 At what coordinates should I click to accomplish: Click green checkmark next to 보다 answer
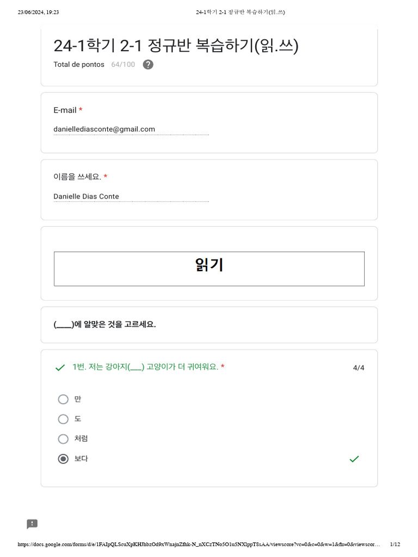[354, 459]
